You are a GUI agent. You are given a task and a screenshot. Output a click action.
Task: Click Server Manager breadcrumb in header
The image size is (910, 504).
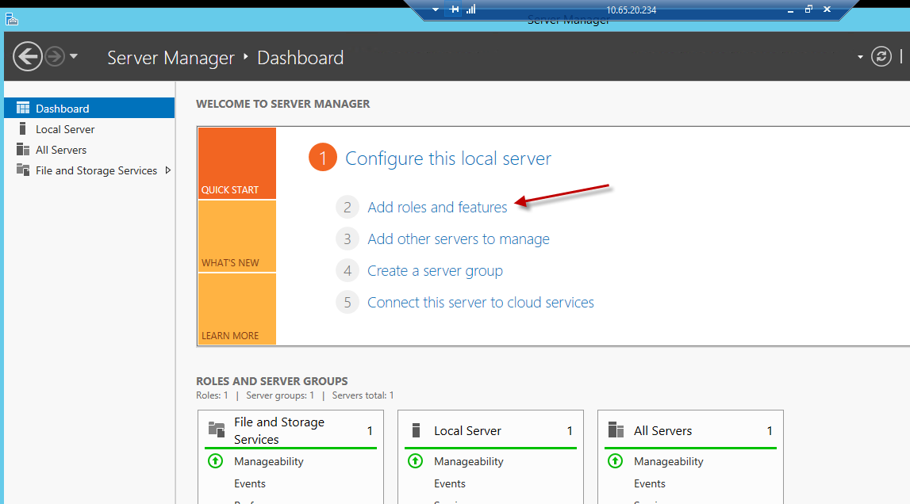click(x=171, y=58)
